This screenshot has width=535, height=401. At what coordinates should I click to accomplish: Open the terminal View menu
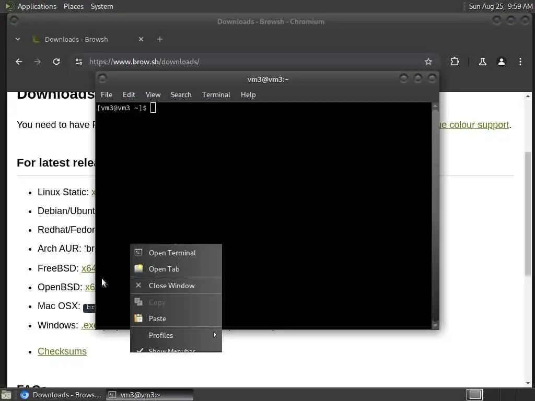153,95
